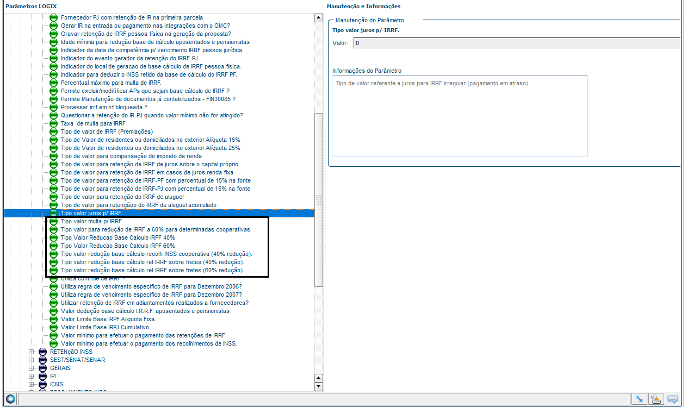Click the round logo icon in status bar

(x=10, y=399)
